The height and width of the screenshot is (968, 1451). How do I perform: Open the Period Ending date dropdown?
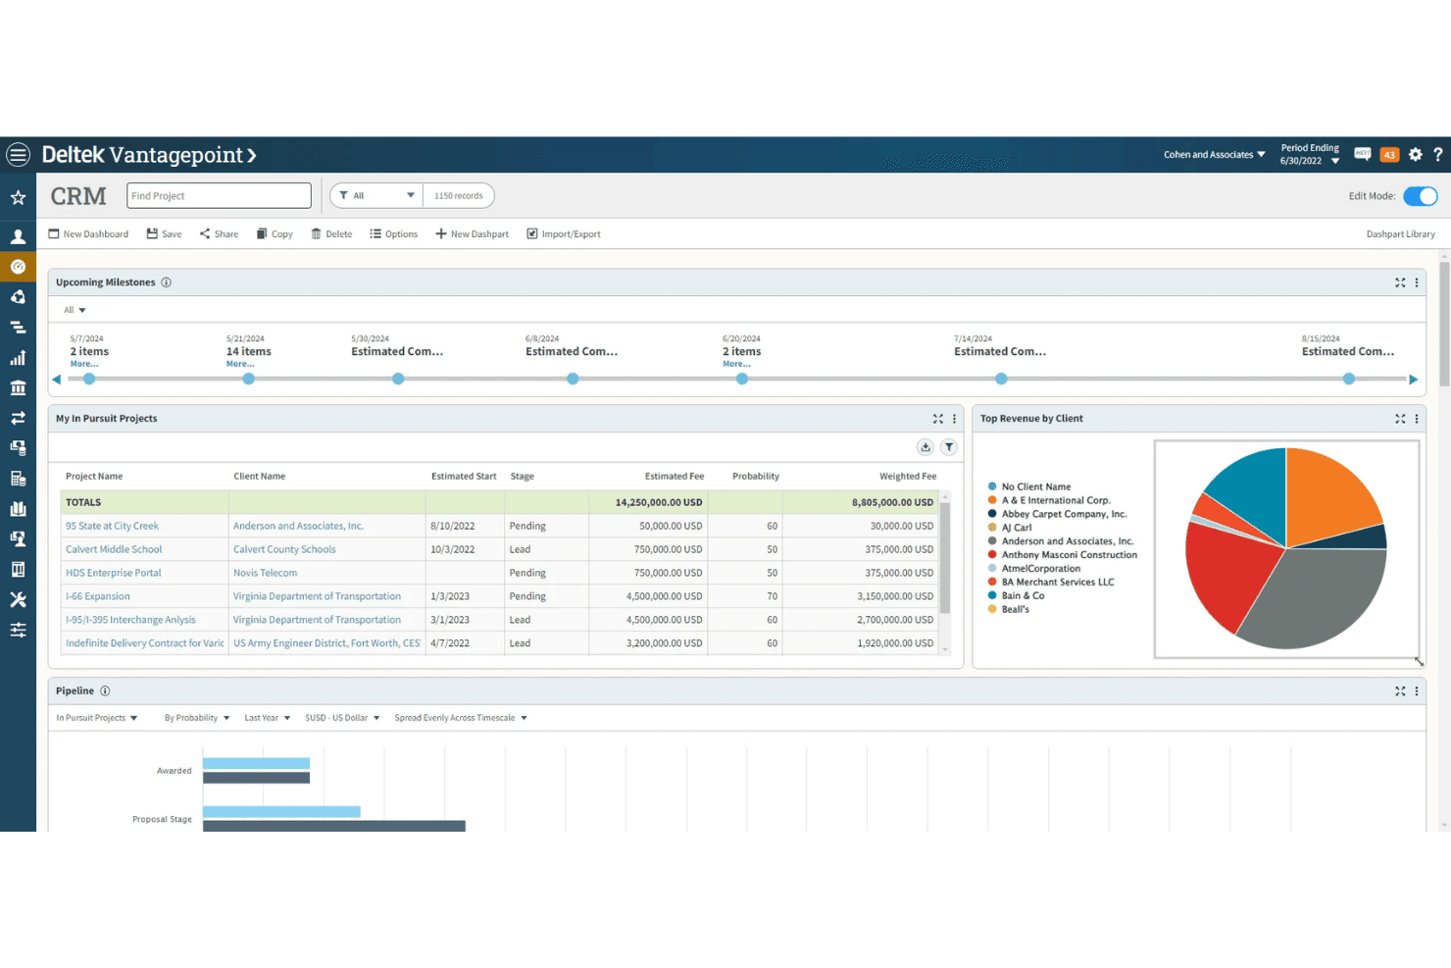(x=1310, y=155)
